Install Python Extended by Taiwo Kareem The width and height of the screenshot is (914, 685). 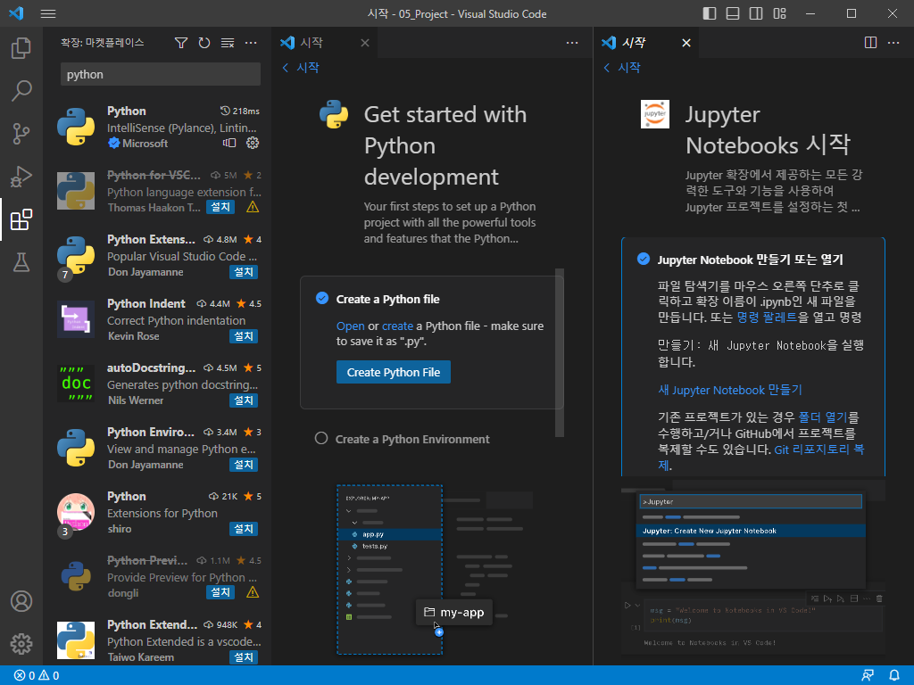[244, 657]
